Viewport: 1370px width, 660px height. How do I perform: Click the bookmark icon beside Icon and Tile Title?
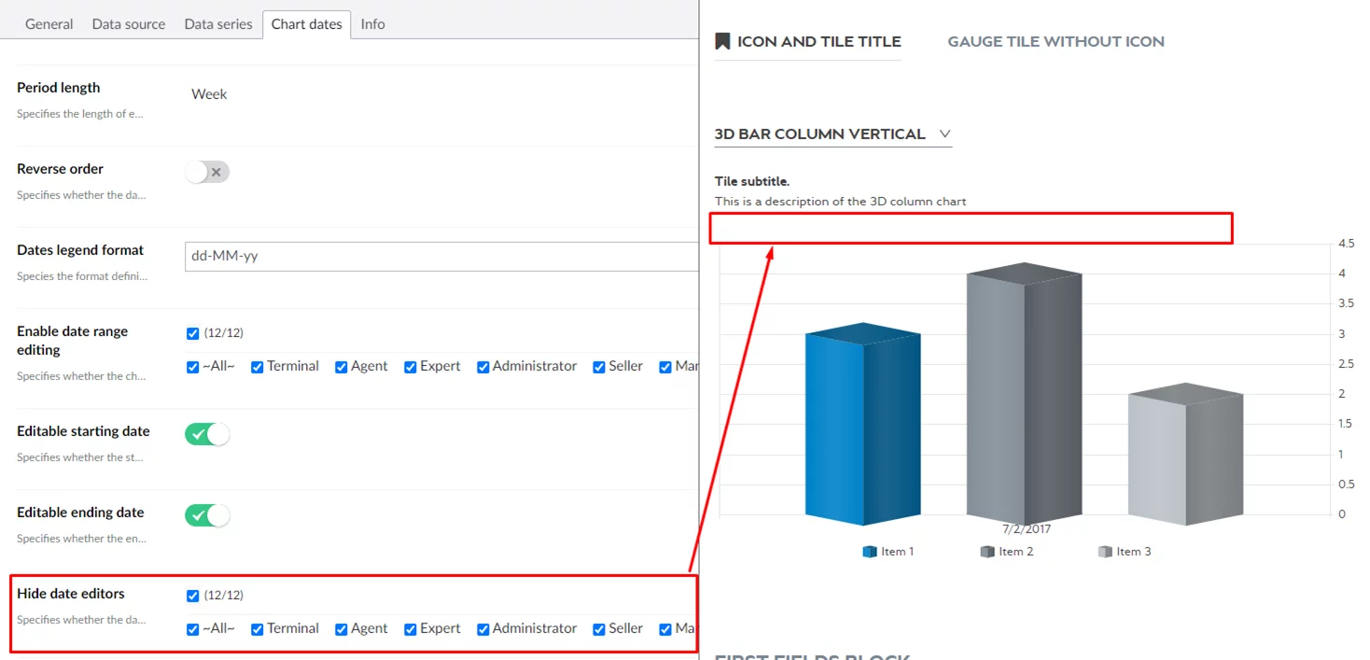pos(722,41)
